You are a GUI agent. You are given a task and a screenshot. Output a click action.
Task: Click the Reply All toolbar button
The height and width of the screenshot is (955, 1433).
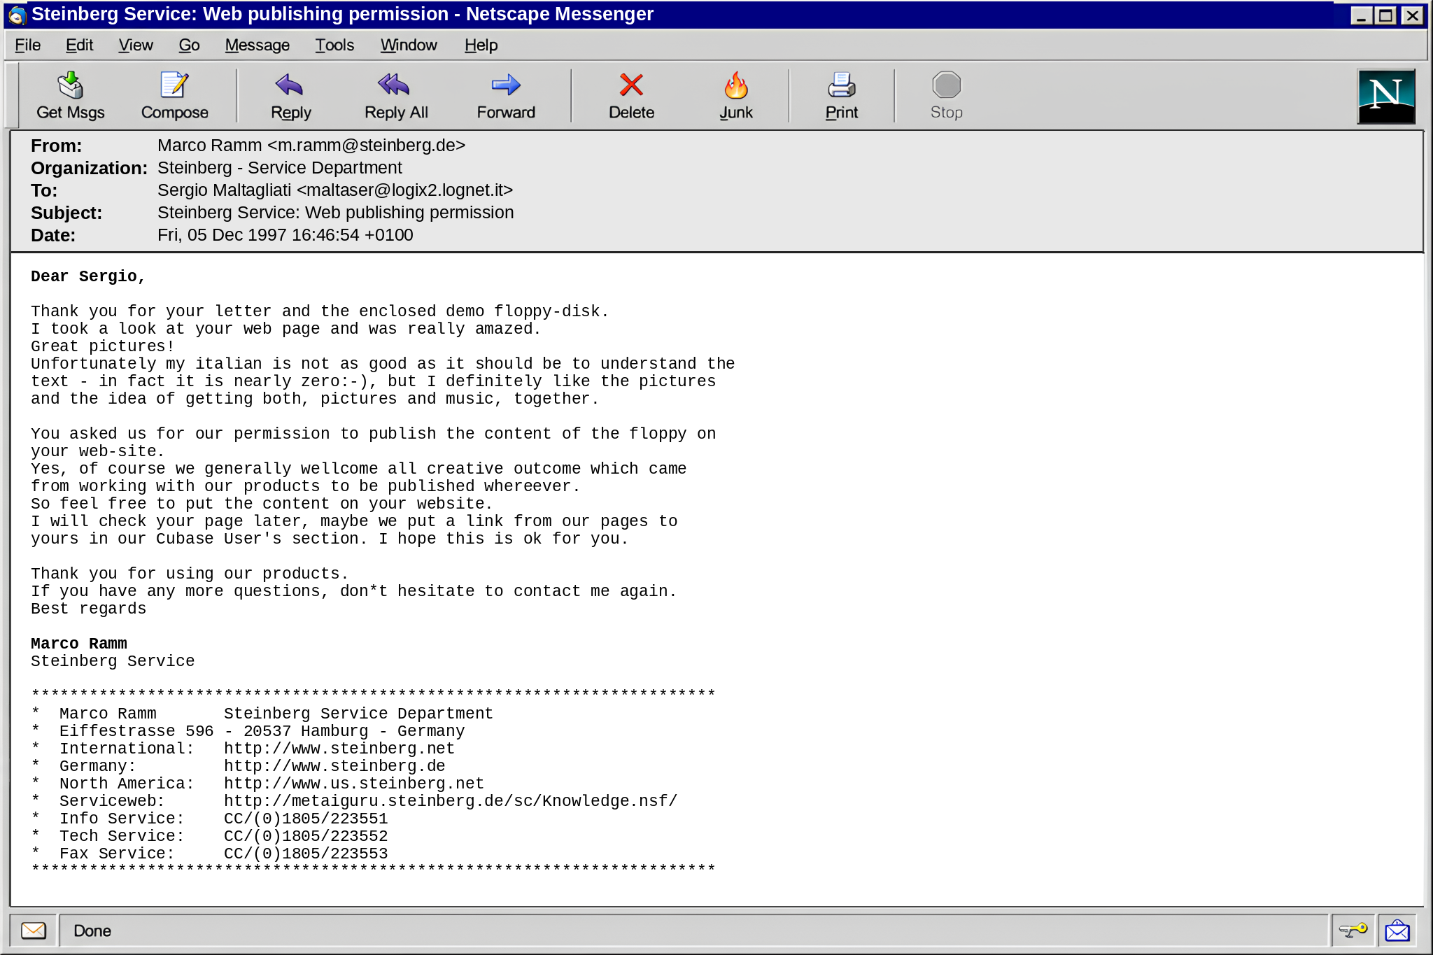395,96
